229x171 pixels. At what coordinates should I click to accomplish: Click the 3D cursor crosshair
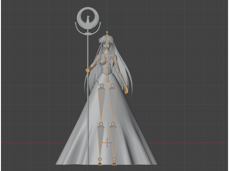click(107, 143)
